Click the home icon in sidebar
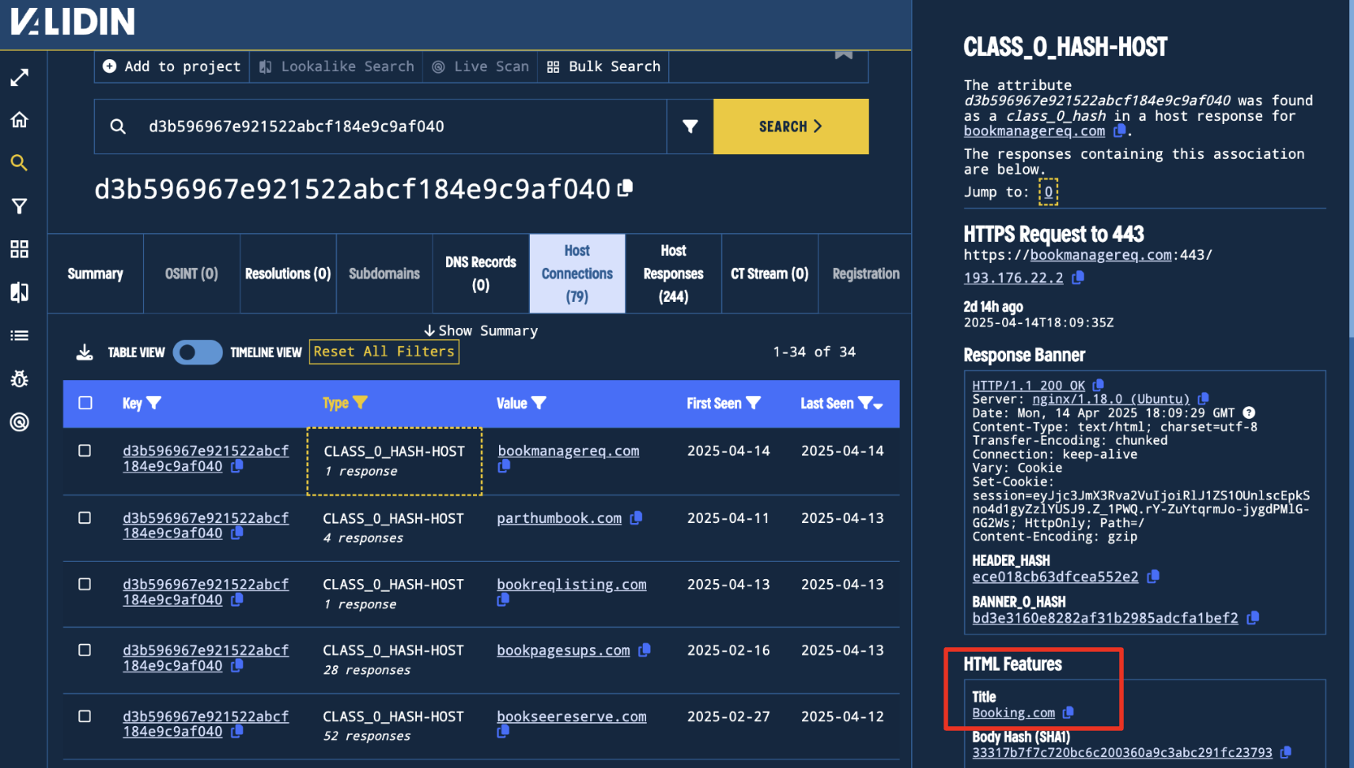The height and width of the screenshot is (768, 1354). [x=20, y=120]
